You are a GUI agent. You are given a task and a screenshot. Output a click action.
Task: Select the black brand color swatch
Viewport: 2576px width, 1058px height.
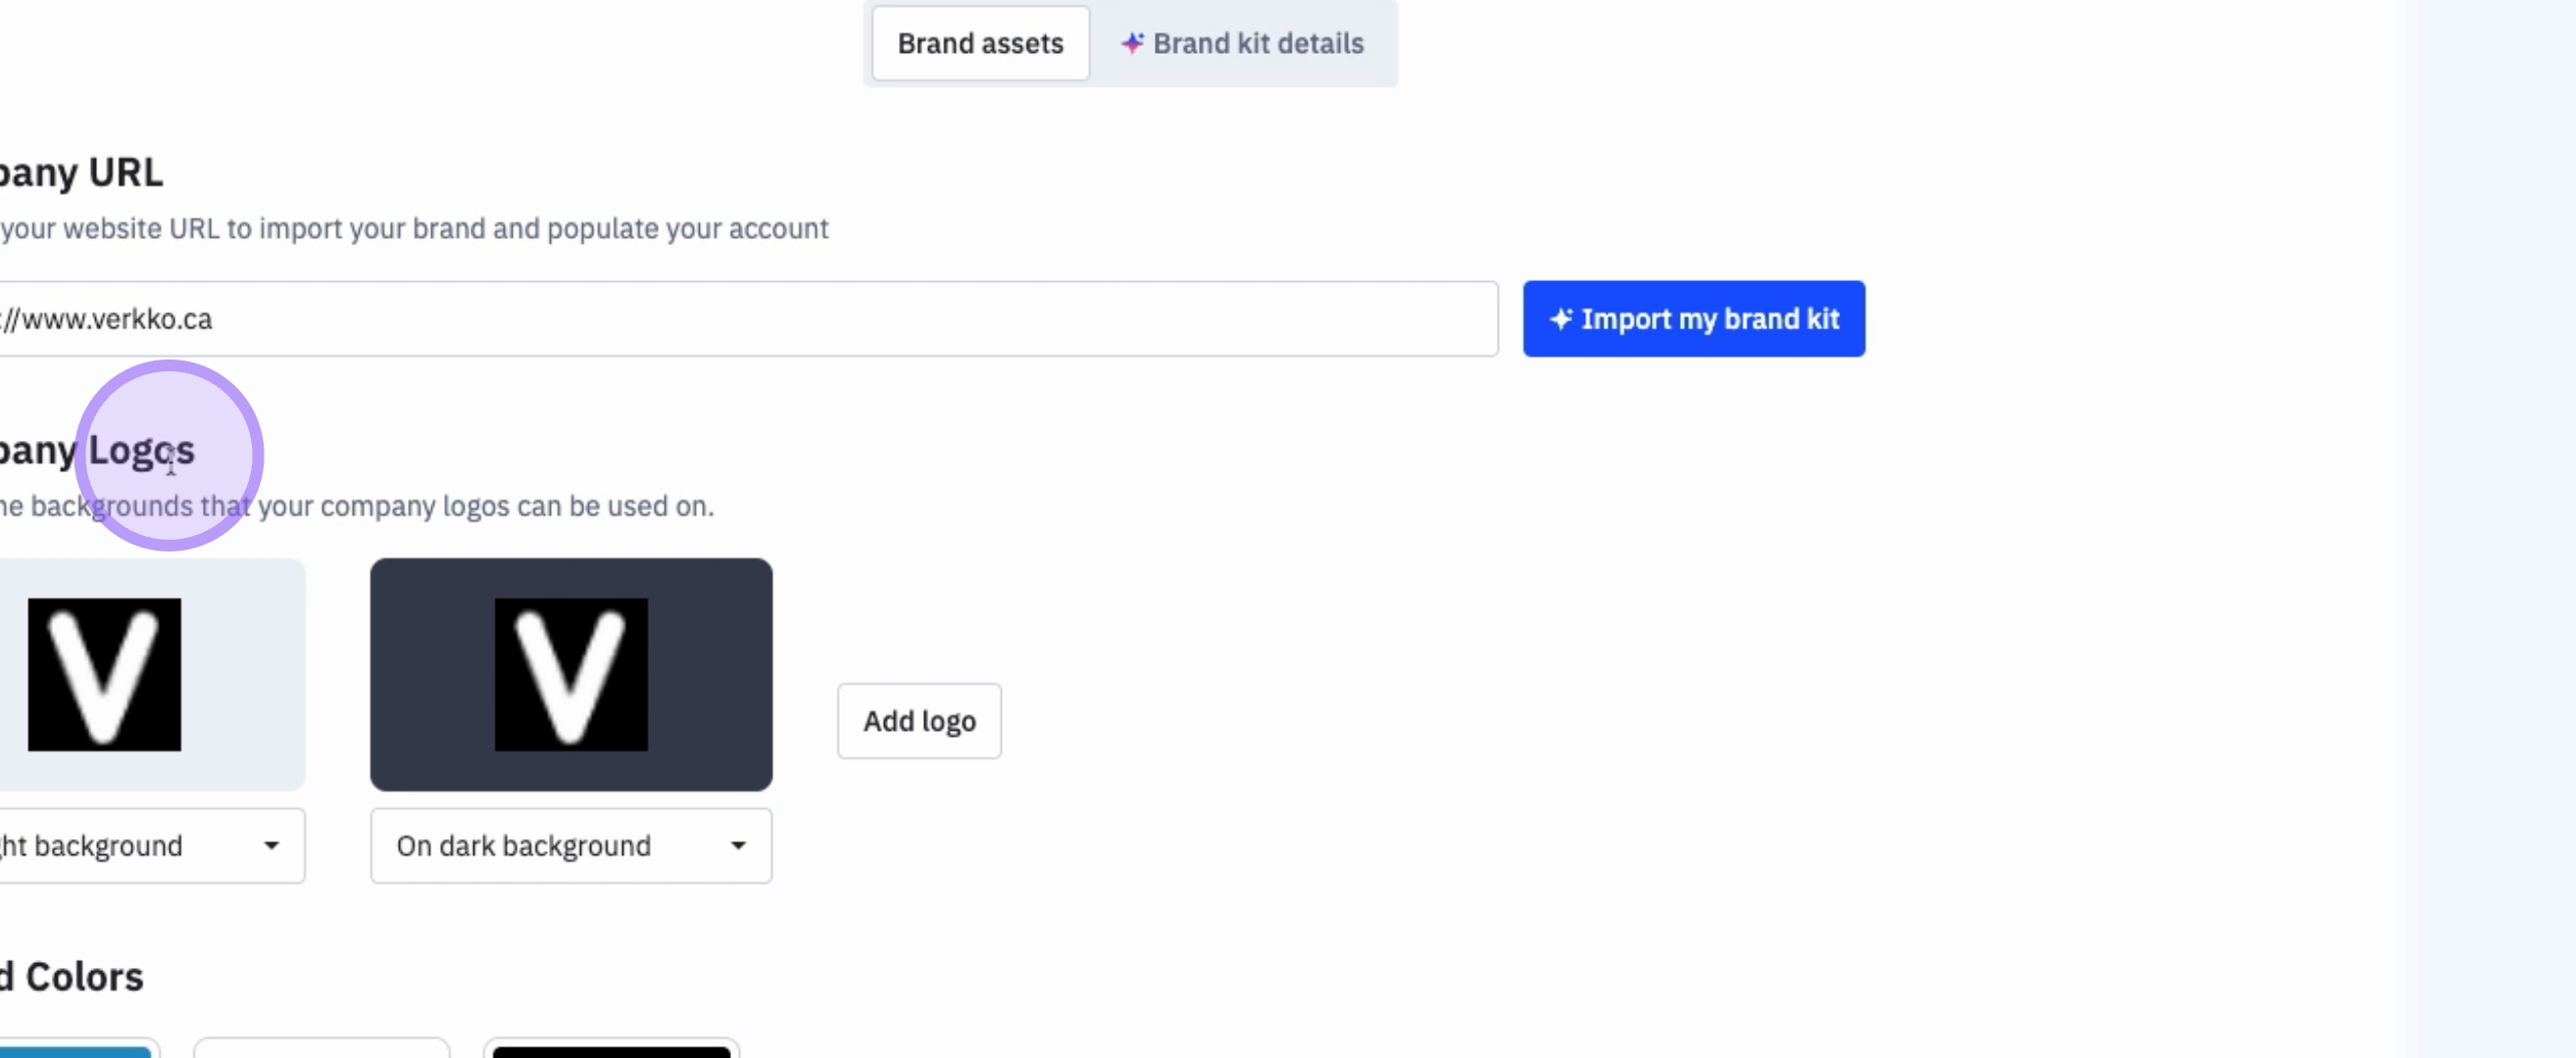(611, 1051)
